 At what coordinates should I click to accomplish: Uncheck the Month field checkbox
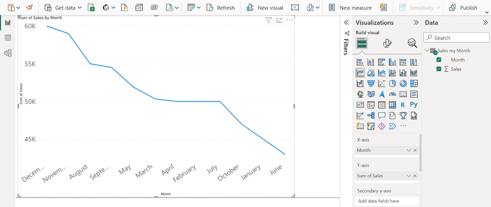[439, 60]
